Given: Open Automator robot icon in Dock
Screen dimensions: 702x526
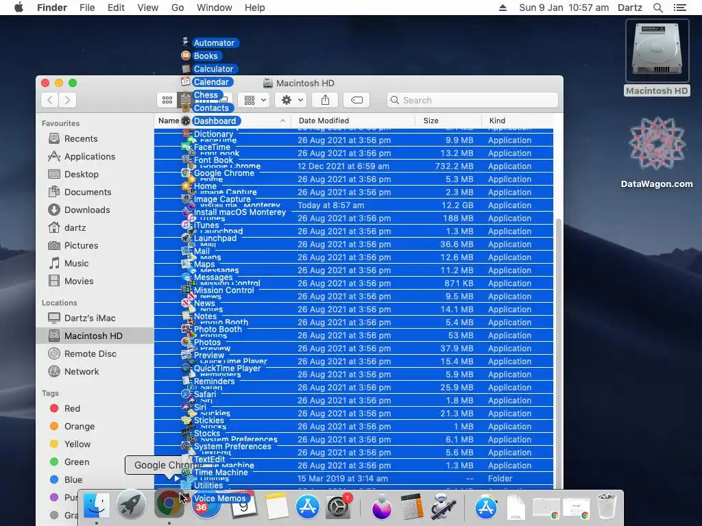Looking at the screenshot, I should [x=443, y=506].
